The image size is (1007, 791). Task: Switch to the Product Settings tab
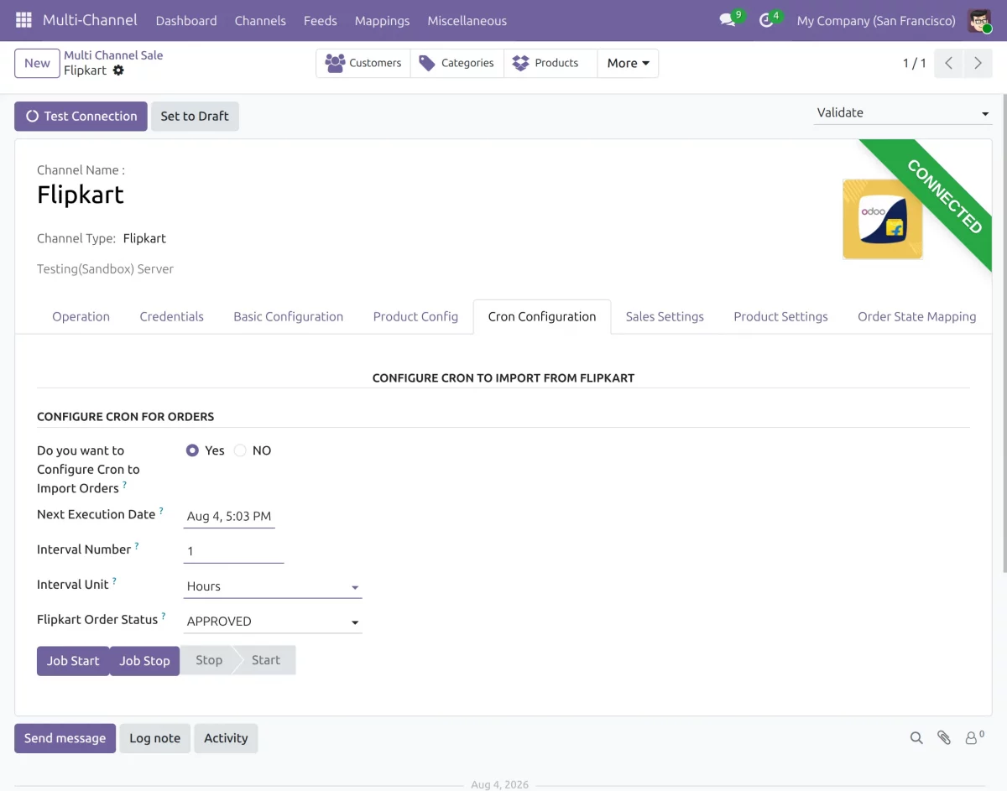780,316
